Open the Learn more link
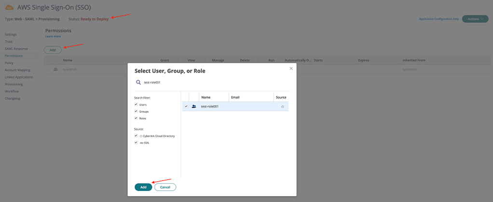This screenshot has width=493, height=202. pos(53,37)
